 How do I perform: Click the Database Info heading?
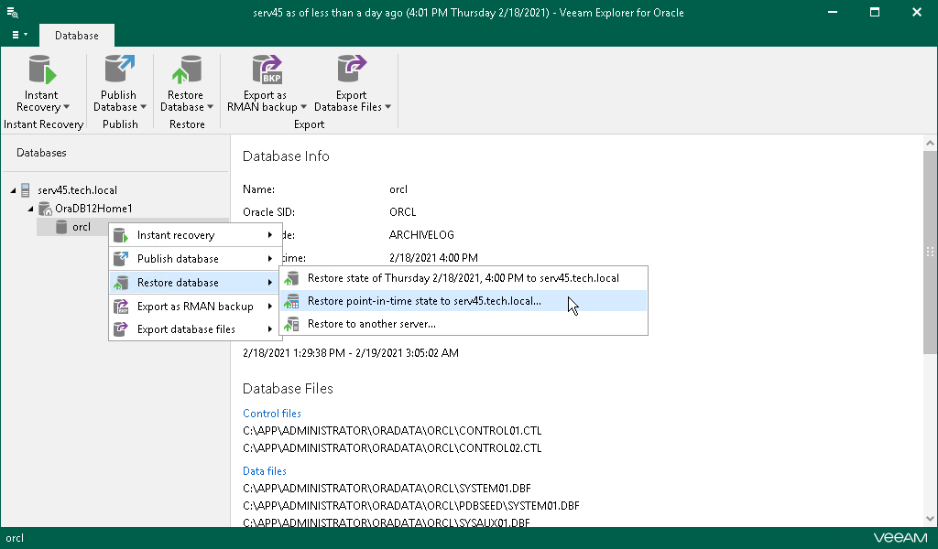(286, 156)
